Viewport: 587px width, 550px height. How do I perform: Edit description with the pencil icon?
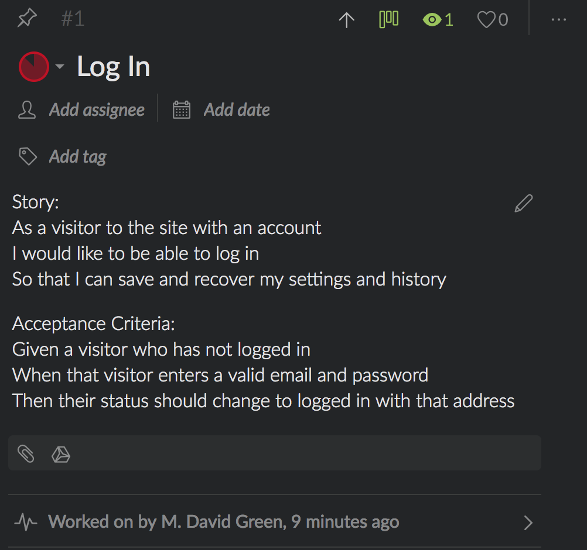[x=524, y=204]
